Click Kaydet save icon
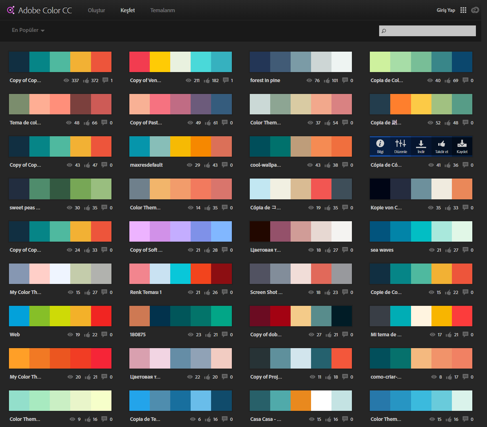Screen dimensions: 487x427 coord(462,143)
